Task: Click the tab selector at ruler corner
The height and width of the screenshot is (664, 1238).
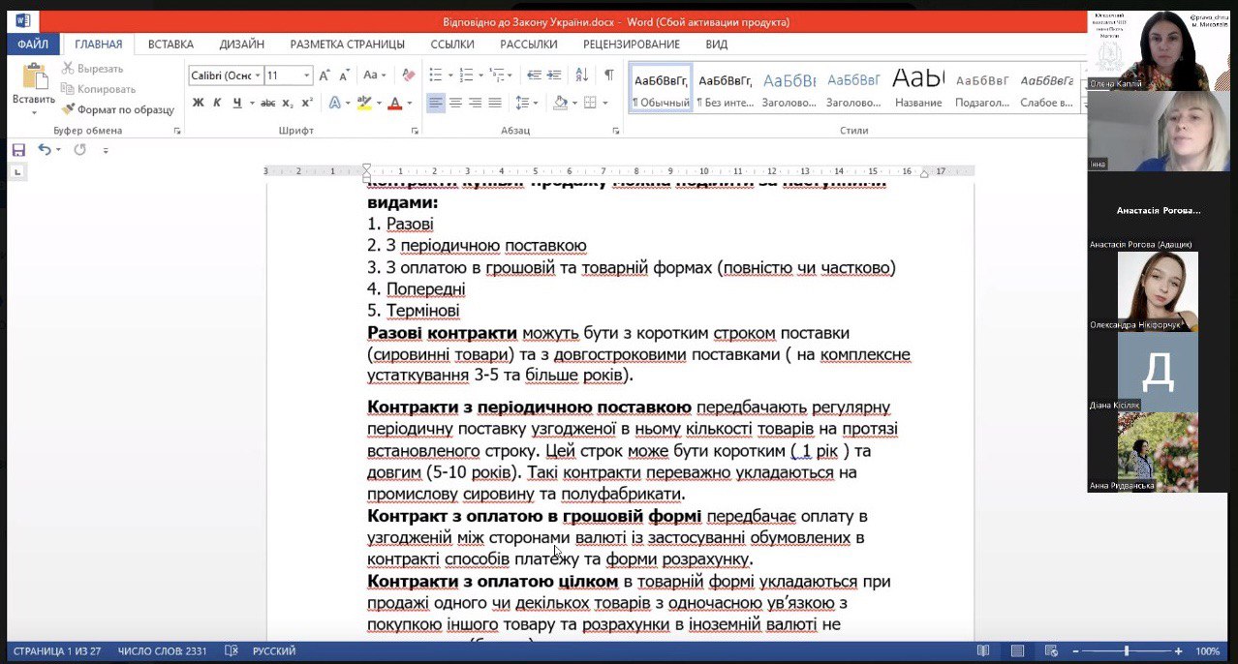Action: (17, 172)
